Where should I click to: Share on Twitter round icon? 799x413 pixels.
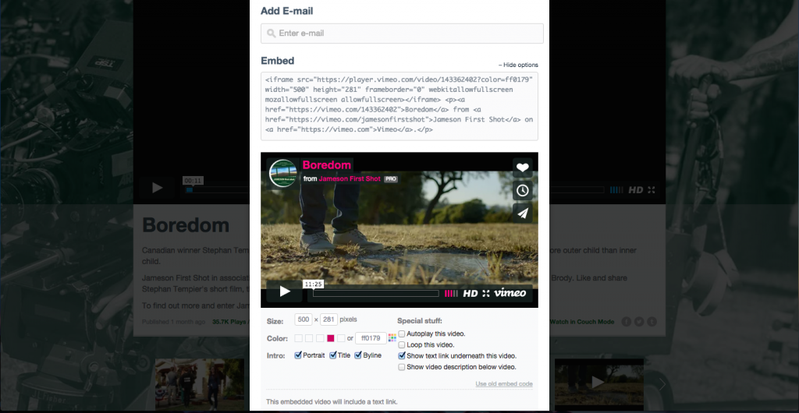[639, 322]
